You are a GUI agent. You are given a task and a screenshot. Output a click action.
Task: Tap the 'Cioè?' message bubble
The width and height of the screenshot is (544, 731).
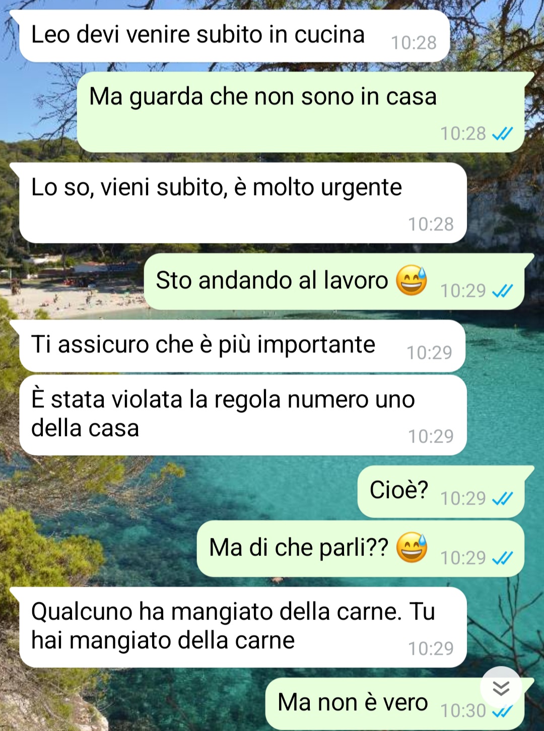point(441,492)
